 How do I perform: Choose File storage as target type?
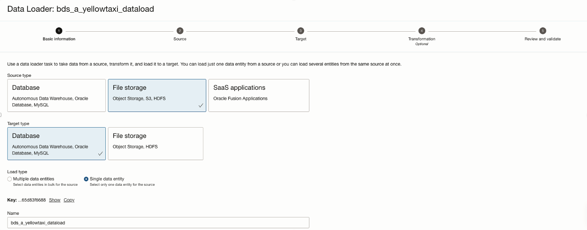click(x=155, y=143)
